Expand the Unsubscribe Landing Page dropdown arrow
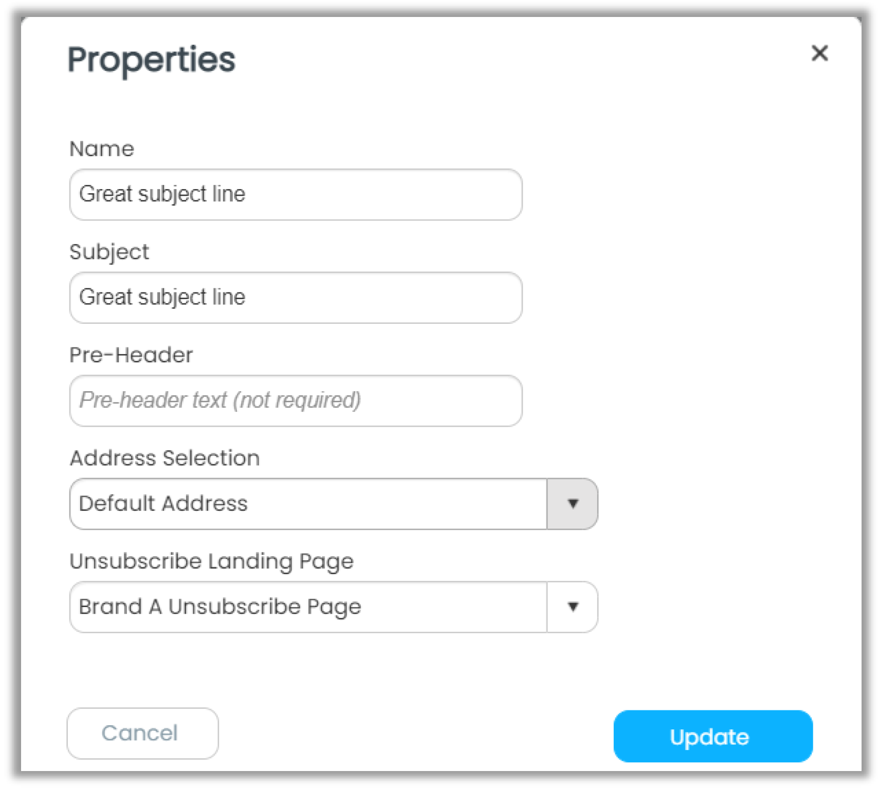Image resolution: width=878 pixels, height=788 pixels. (x=573, y=607)
